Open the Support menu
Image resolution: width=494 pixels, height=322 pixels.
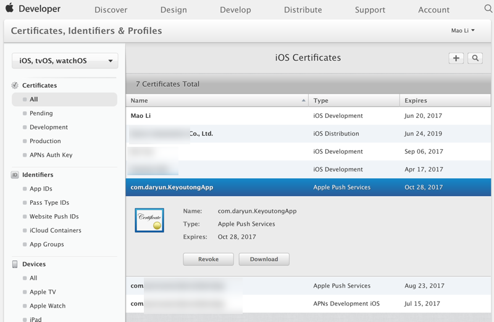click(370, 10)
